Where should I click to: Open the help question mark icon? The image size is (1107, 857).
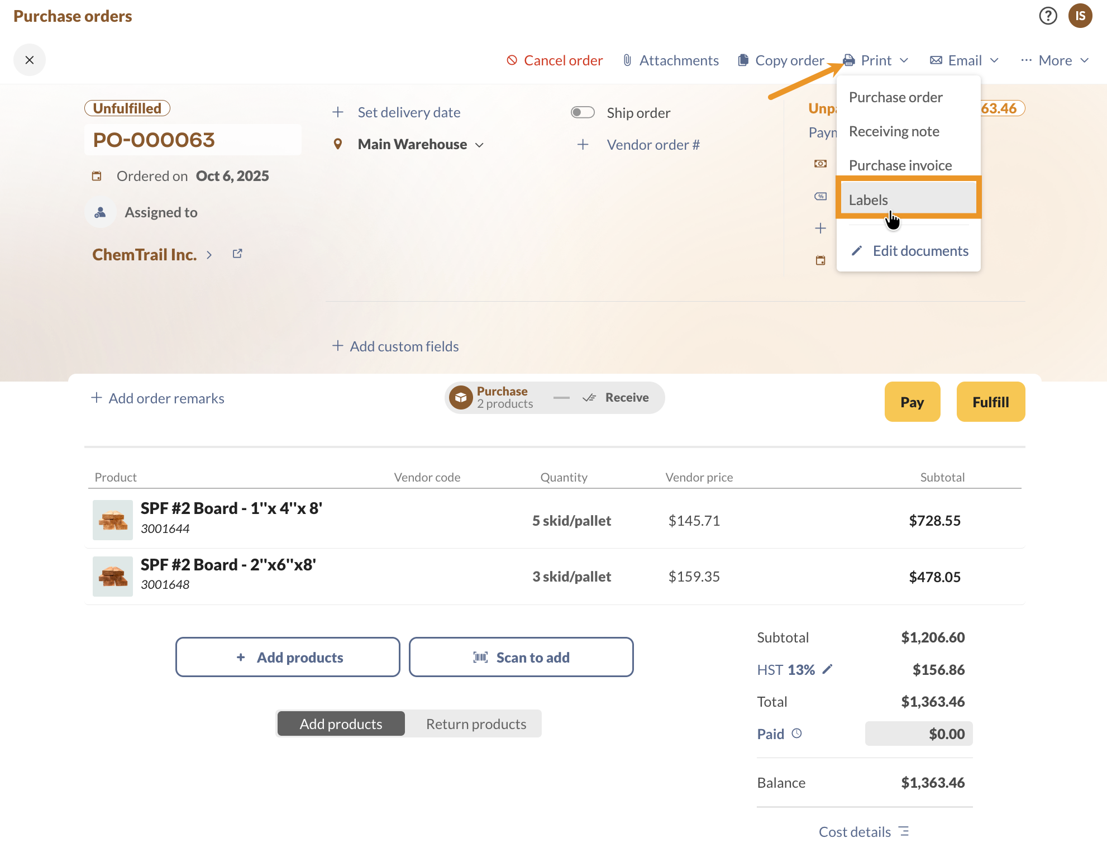[1048, 16]
